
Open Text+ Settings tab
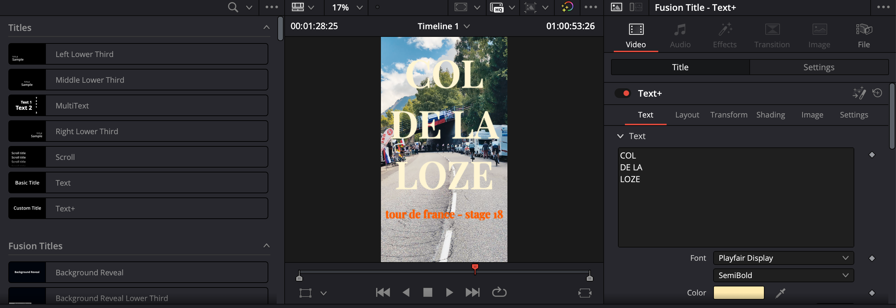point(854,115)
